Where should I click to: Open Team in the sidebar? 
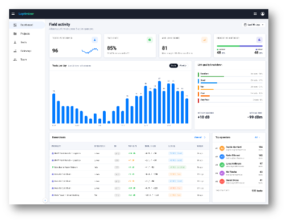coord(27,60)
